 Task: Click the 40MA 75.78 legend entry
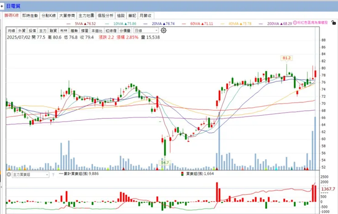pyautogui.click(x=236, y=23)
